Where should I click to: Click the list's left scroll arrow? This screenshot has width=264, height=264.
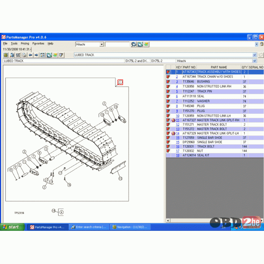coord(168,220)
